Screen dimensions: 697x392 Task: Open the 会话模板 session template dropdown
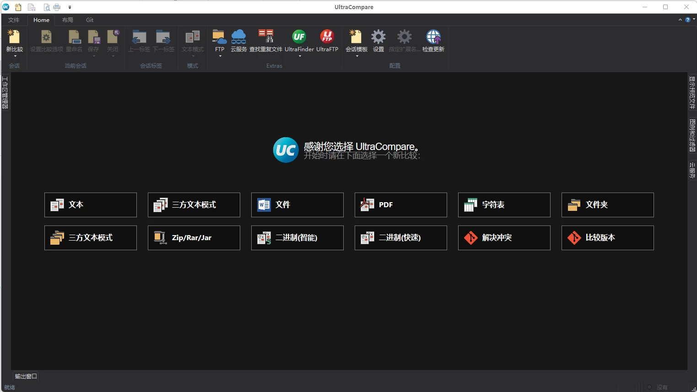[357, 56]
